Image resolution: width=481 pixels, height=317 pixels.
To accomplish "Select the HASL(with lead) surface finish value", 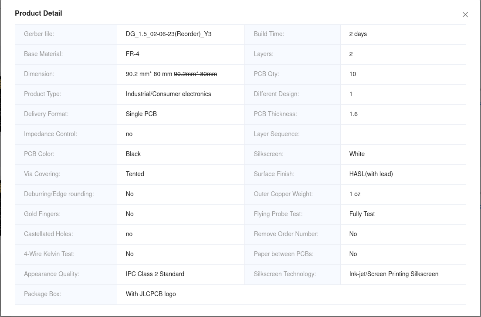I will pos(371,174).
